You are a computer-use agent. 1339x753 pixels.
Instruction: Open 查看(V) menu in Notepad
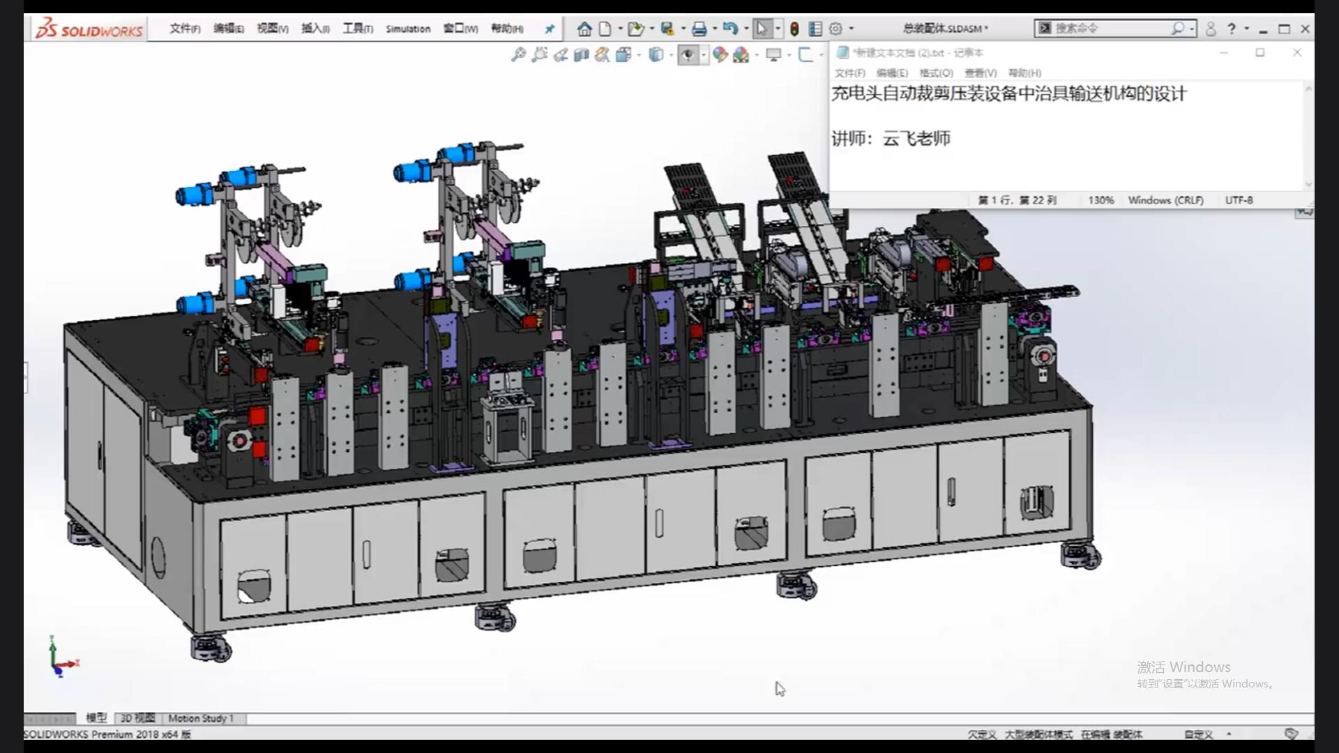(x=980, y=73)
